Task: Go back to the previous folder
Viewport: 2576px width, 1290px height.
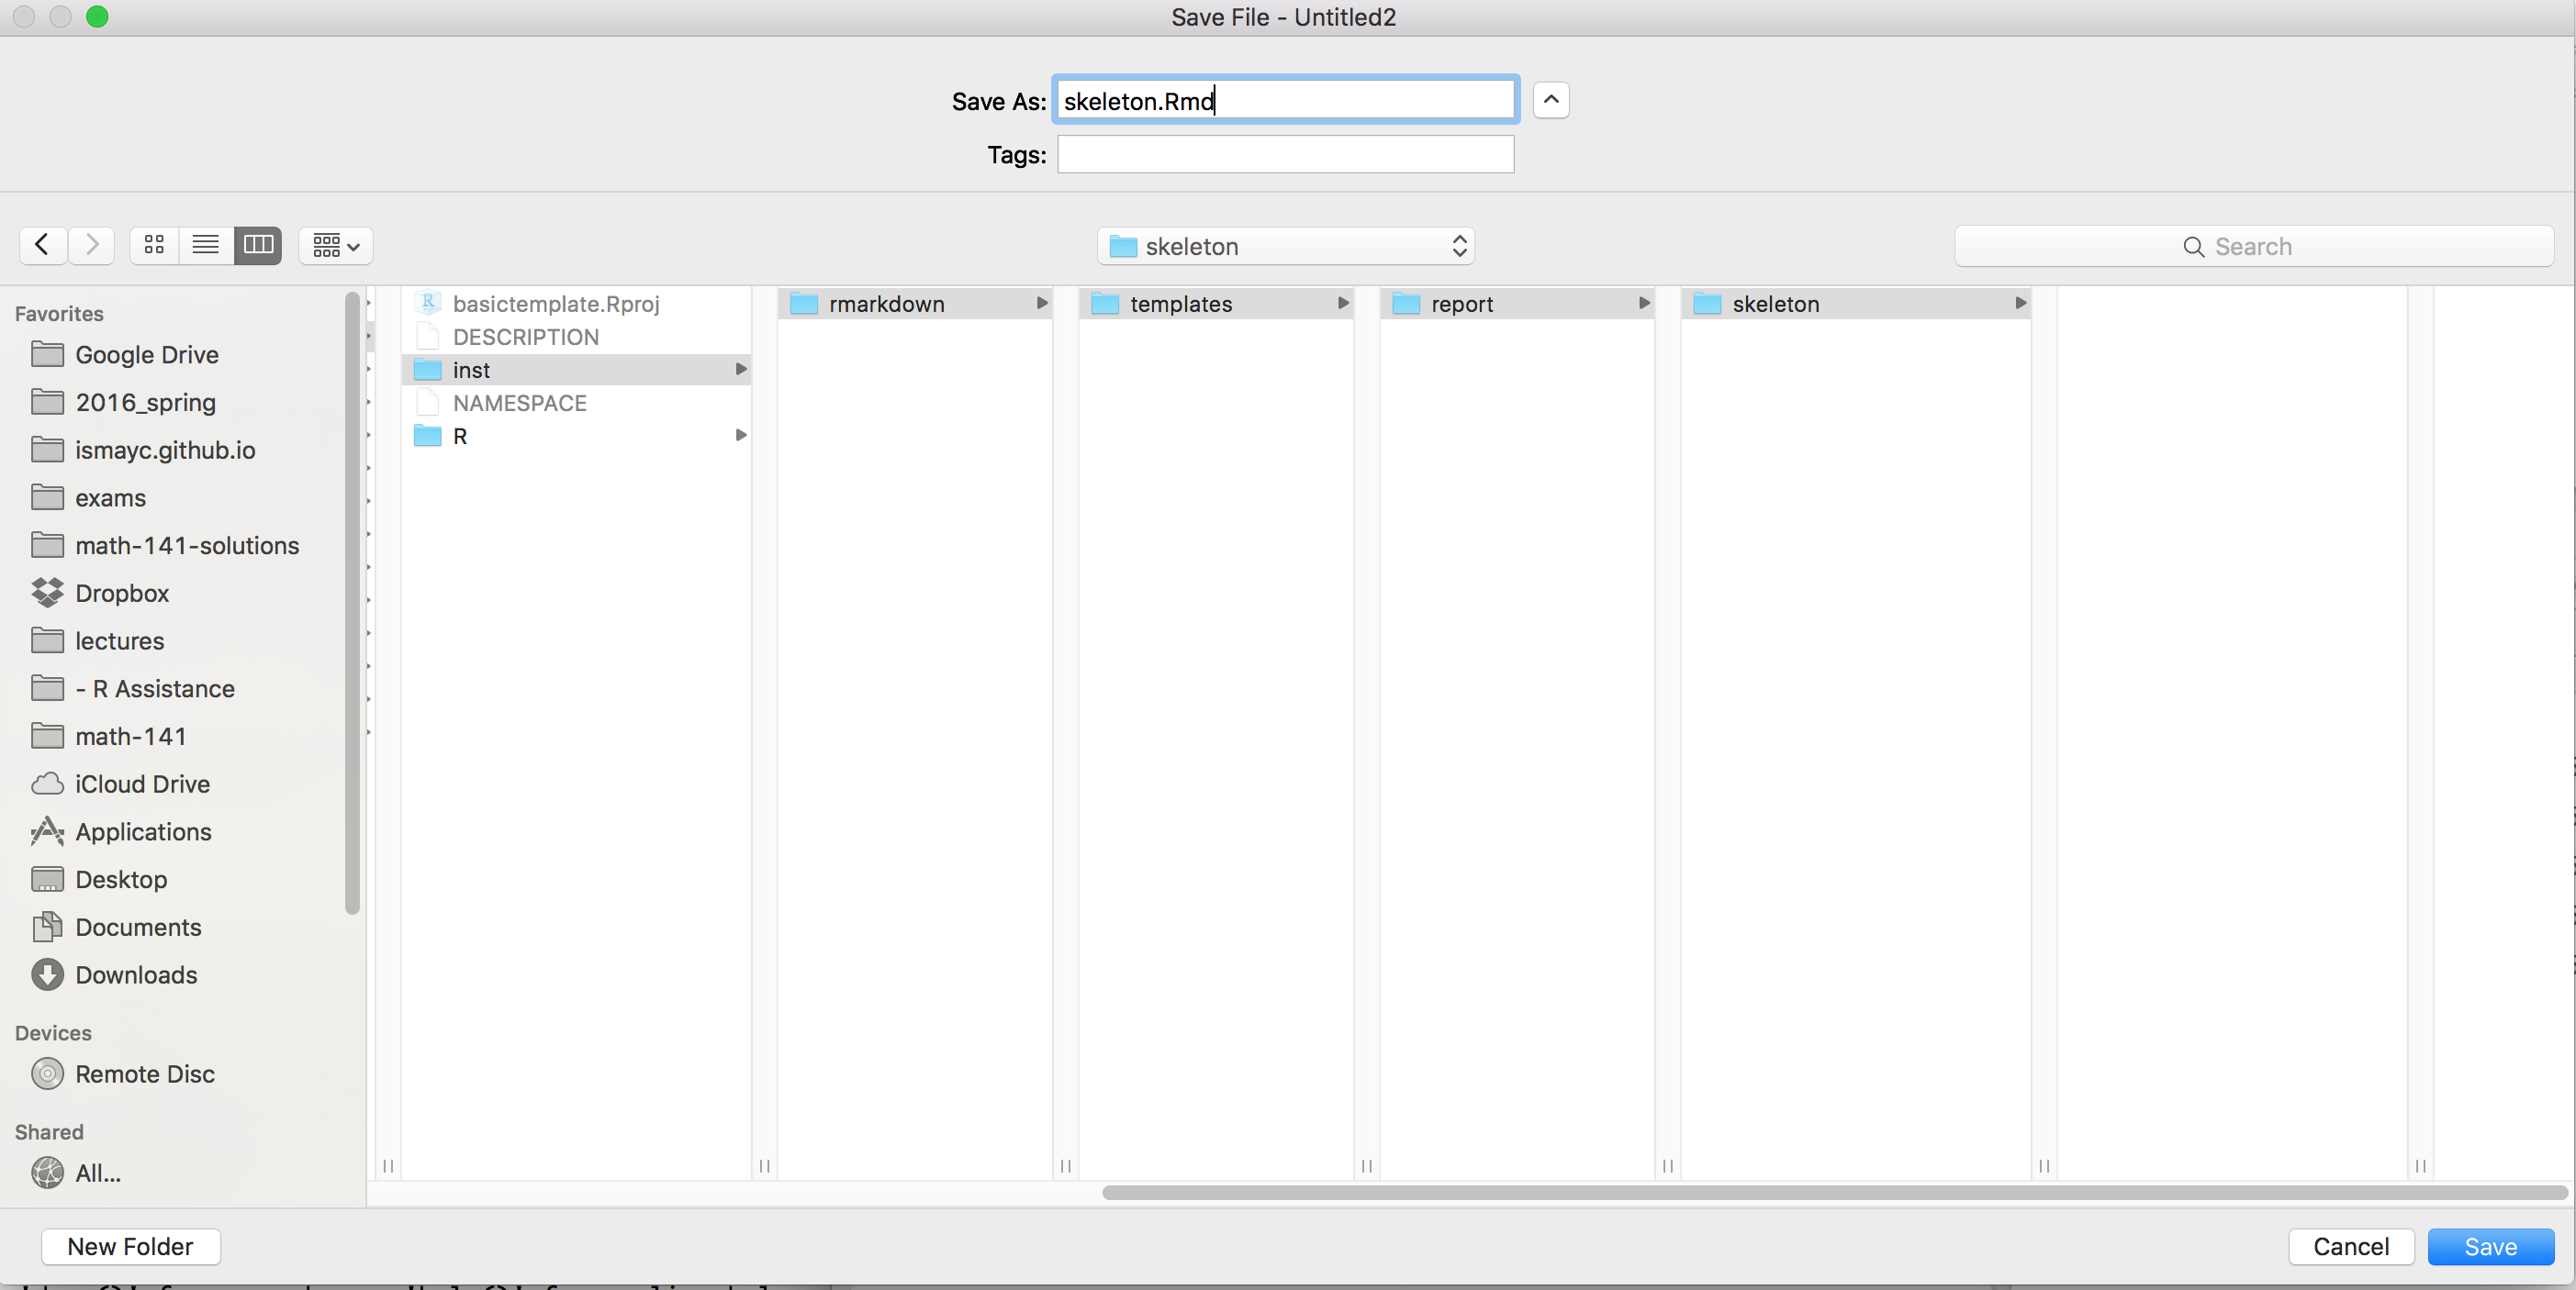Action: coord(42,245)
